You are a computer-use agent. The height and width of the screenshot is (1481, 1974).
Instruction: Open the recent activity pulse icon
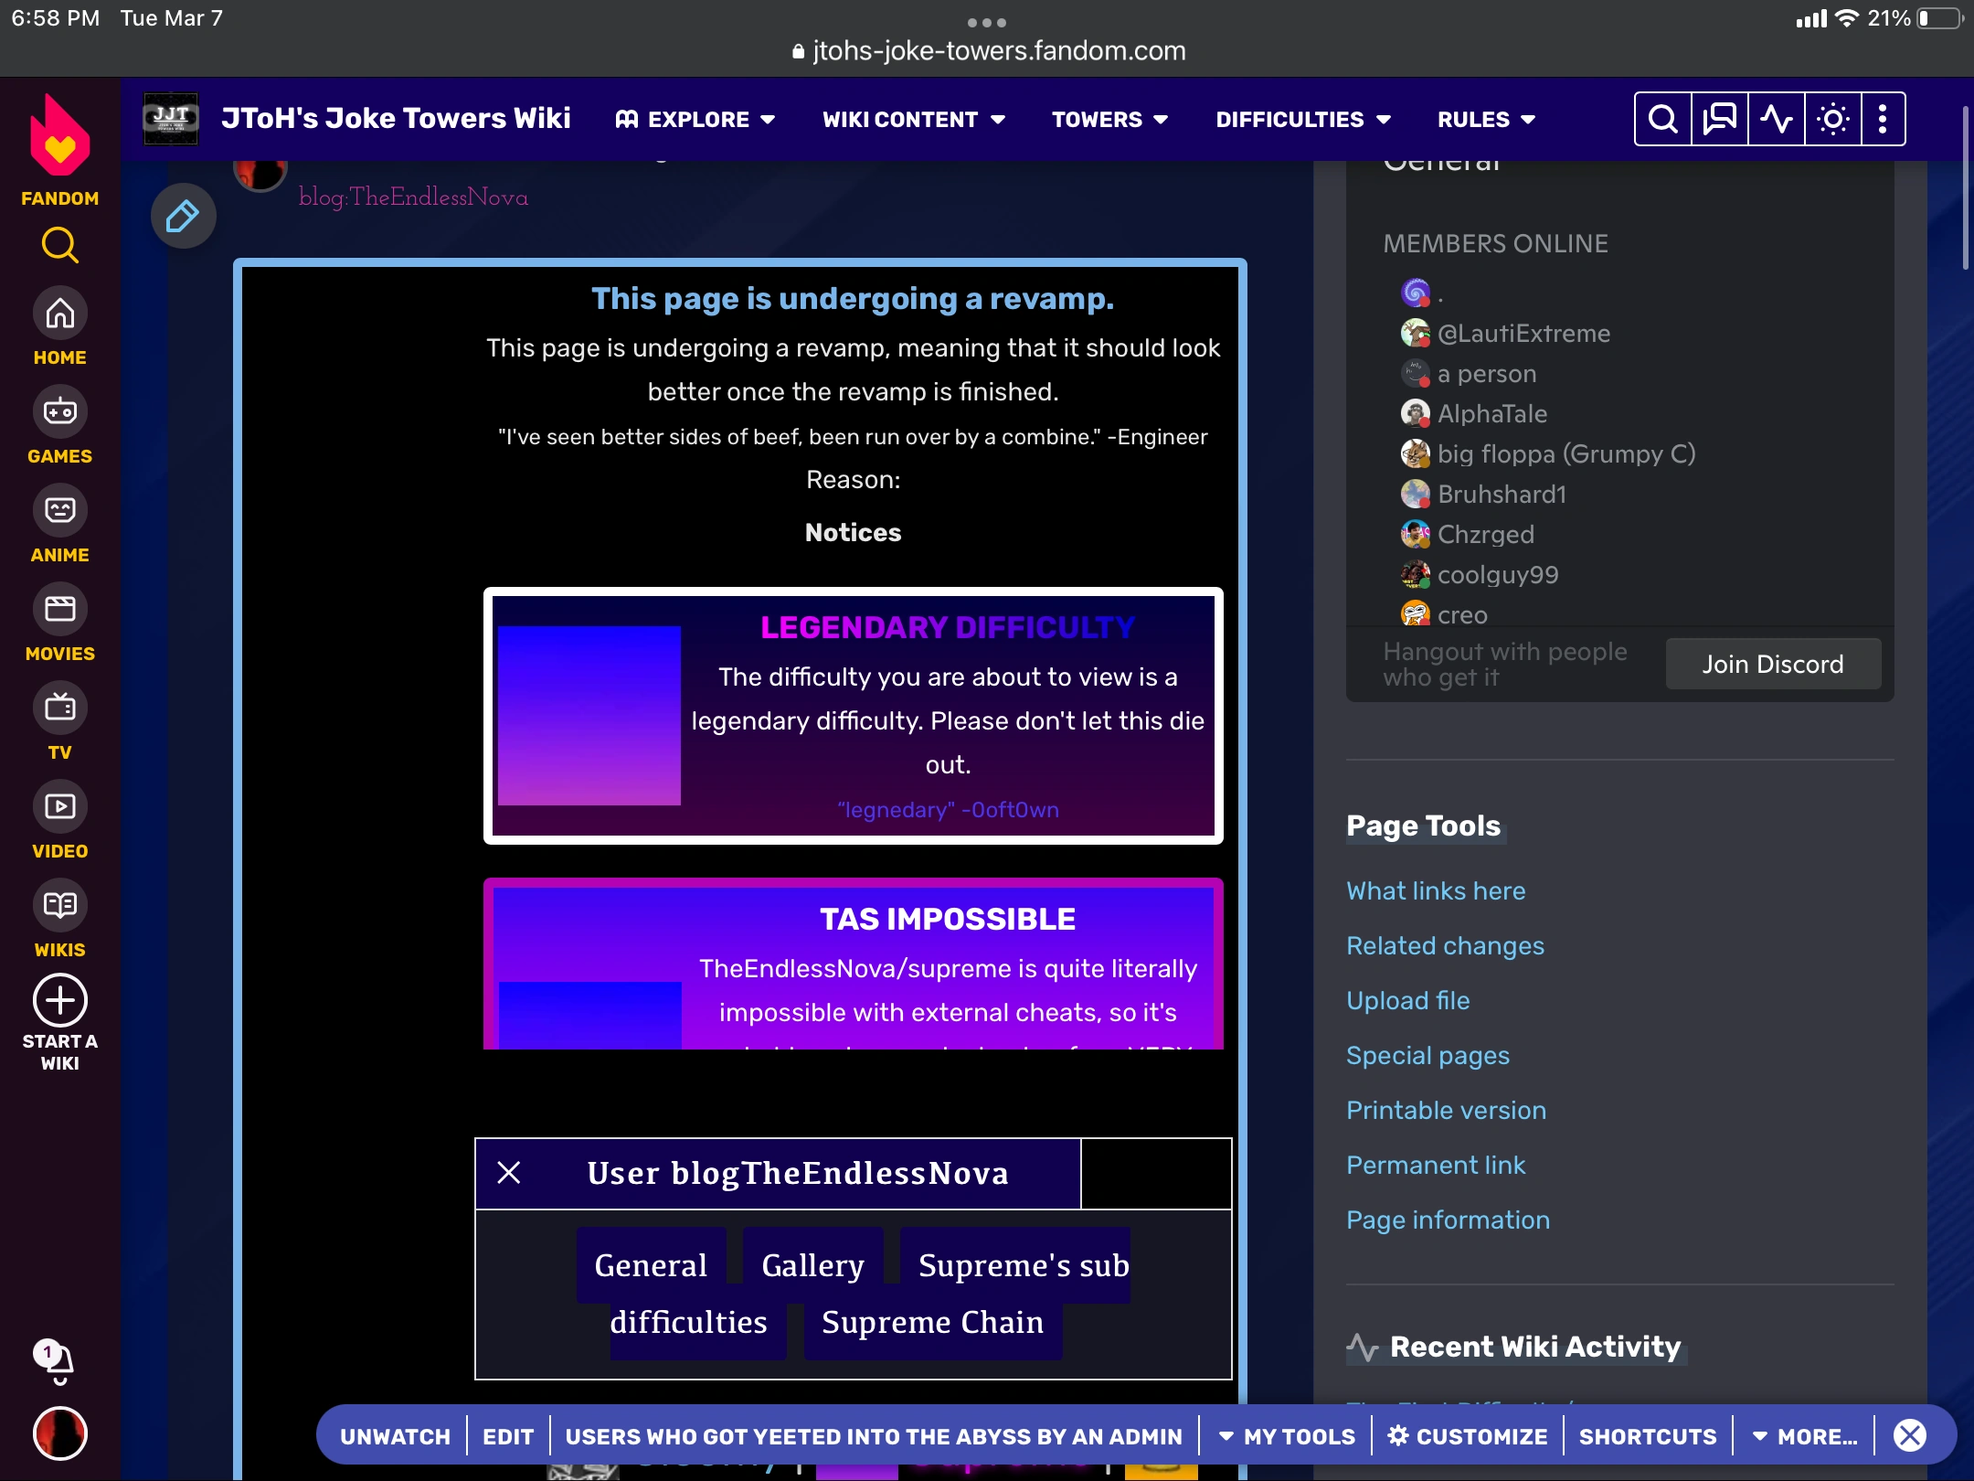pyautogui.click(x=1776, y=119)
